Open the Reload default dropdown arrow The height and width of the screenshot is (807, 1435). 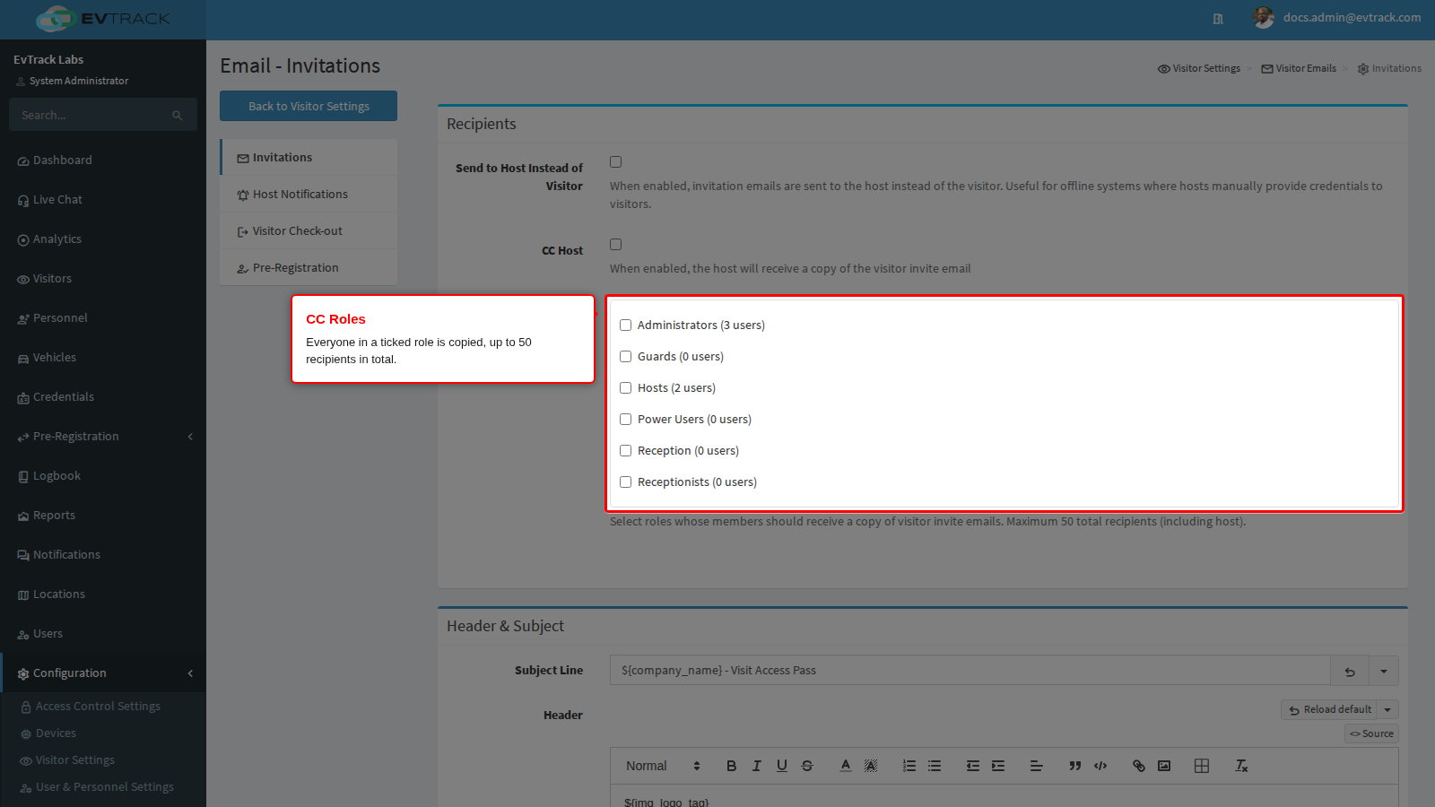pos(1387,710)
